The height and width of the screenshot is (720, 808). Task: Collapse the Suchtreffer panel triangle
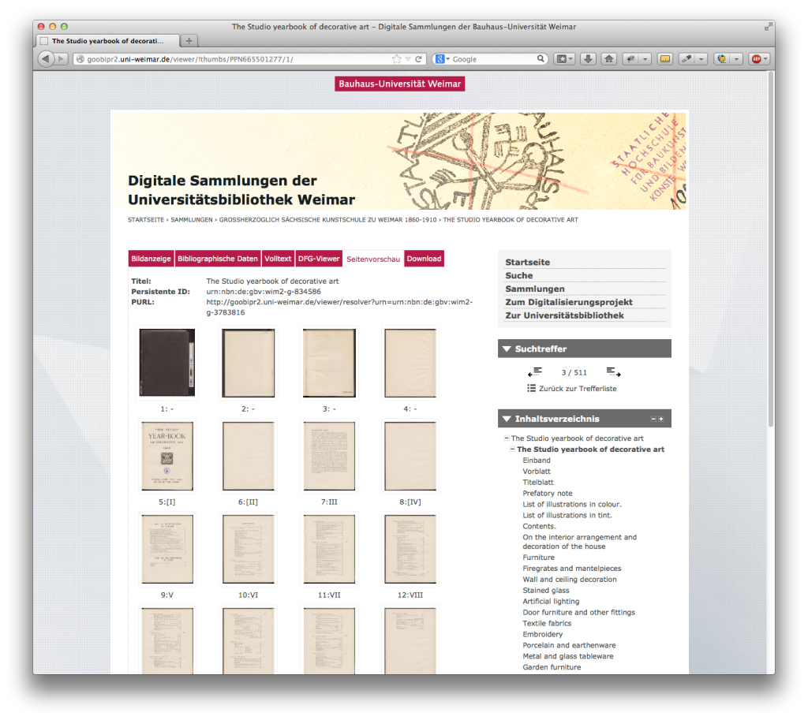click(507, 349)
